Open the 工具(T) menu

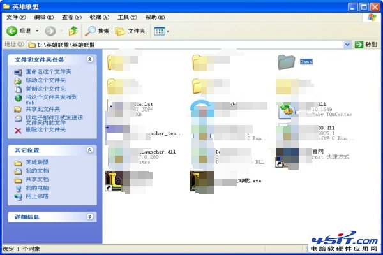[x=127, y=17]
